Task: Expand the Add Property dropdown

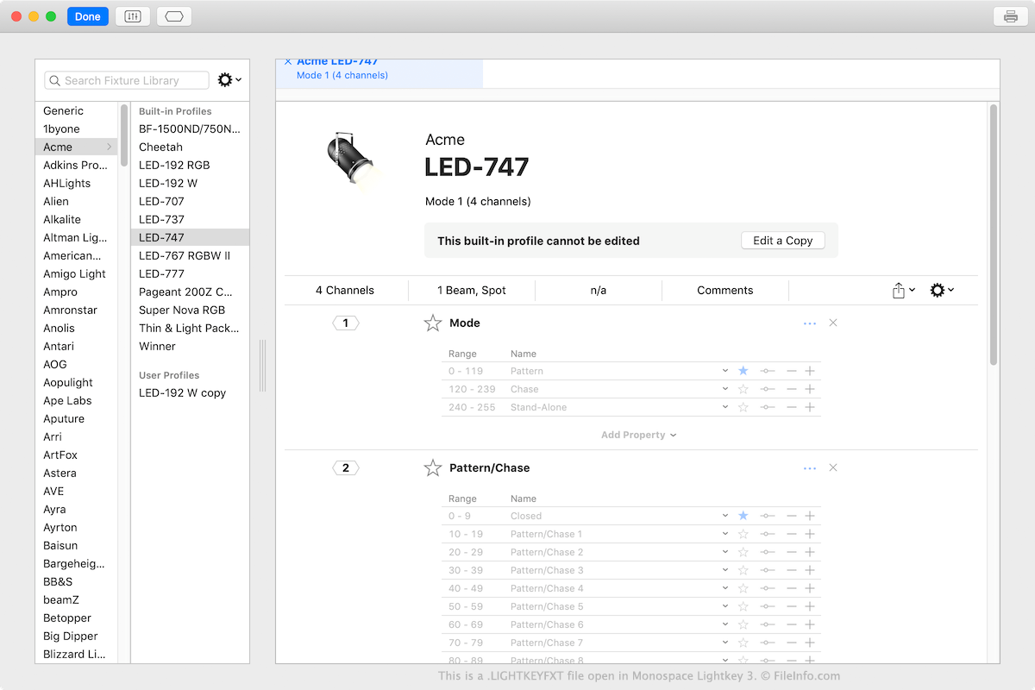Action: 639,436
